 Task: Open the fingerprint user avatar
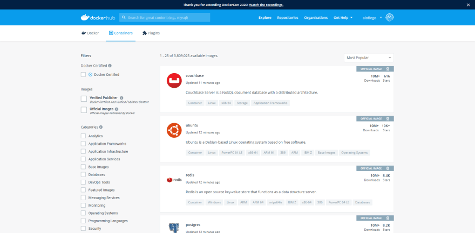point(390,18)
